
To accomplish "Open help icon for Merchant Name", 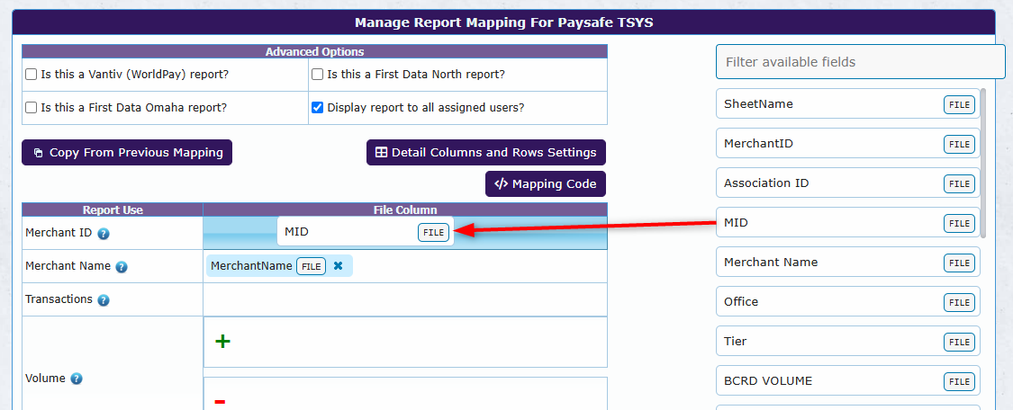I will coord(122,267).
